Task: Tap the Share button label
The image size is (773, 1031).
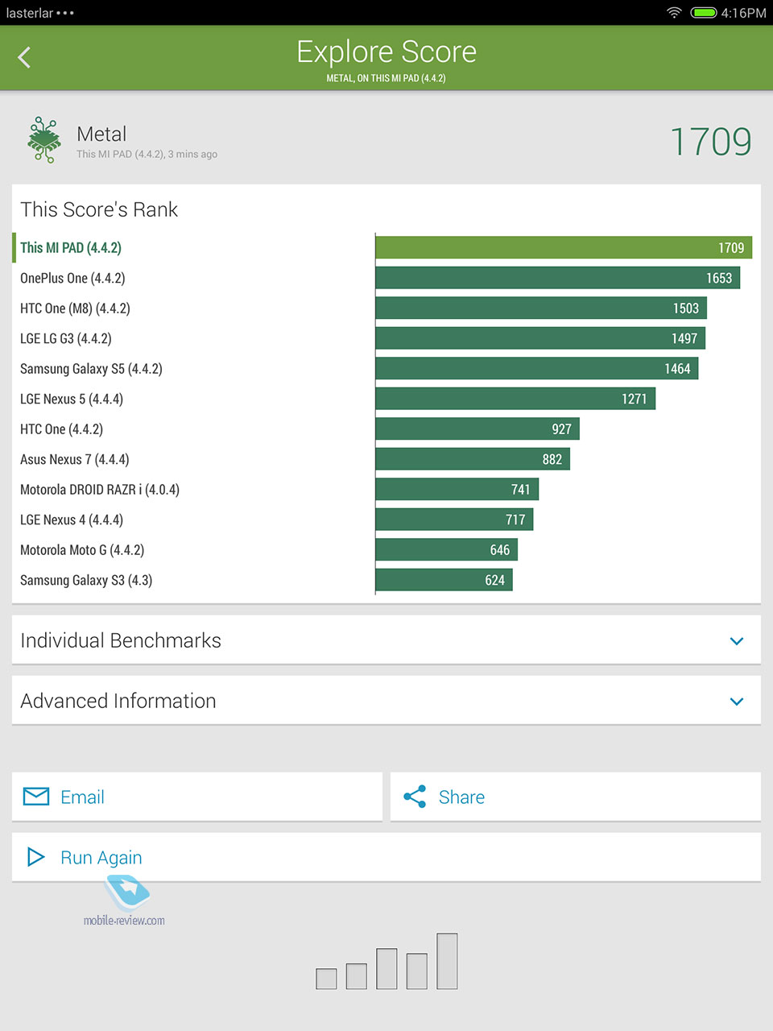Action: click(x=461, y=797)
